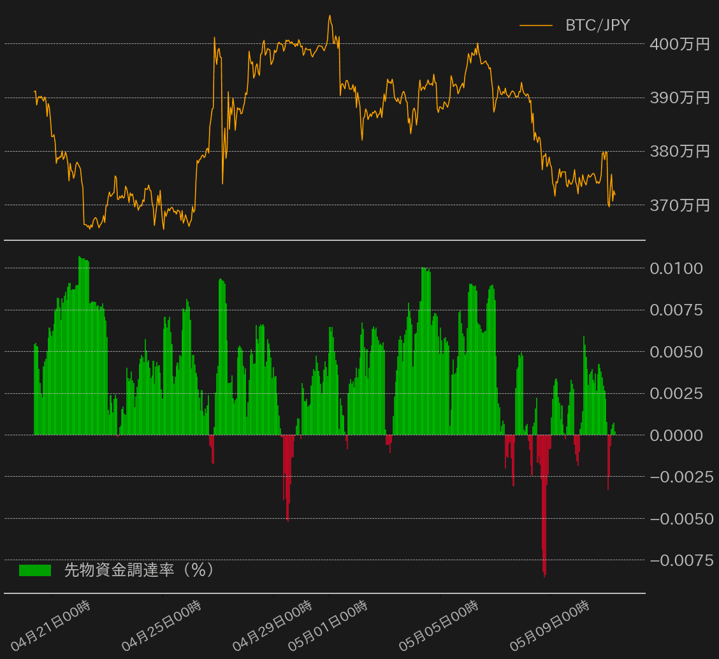The height and width of the screenshot is (659, 719).
Task: Click the 0.0050 axis tick label
Action: (676, 352)
